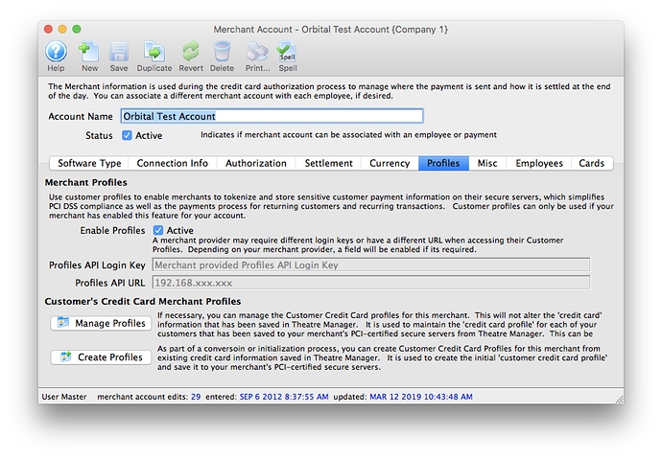The height and width of the screenshot is (459, 662).
Task: Create a New merchant account
Action: tap(89, 57)
